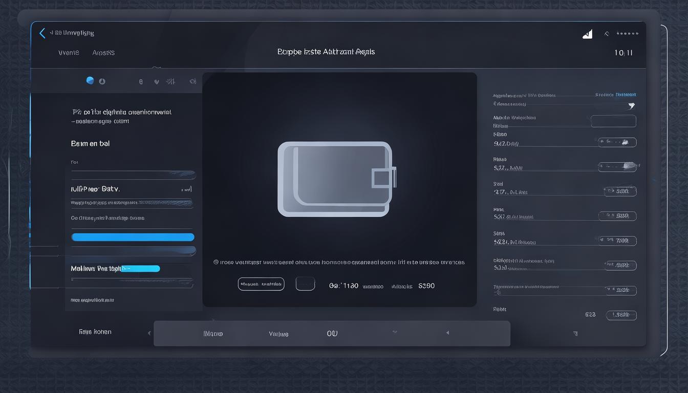The width and height of the screenshot is (688, 393).
Task: Click left arrow before the bottom bar
Action: click(149, 333)
